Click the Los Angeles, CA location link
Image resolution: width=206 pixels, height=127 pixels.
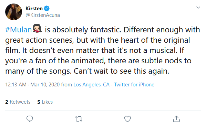coord(91,85)
